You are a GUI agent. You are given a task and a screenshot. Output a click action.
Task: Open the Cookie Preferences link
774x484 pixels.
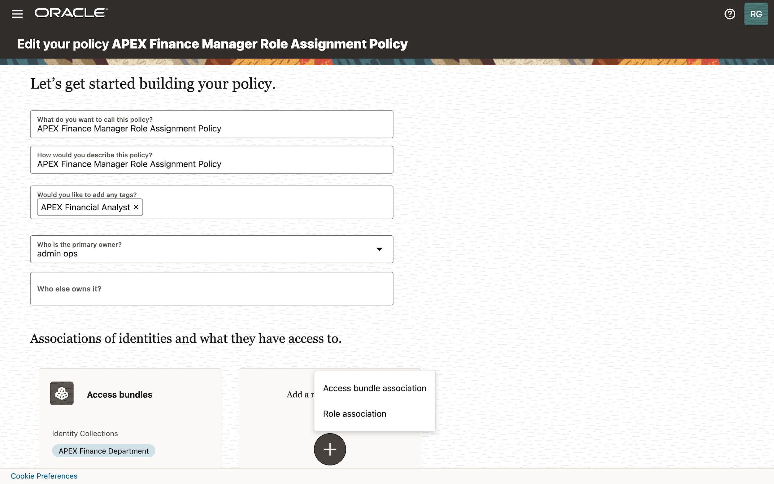(x=44, y=476)
